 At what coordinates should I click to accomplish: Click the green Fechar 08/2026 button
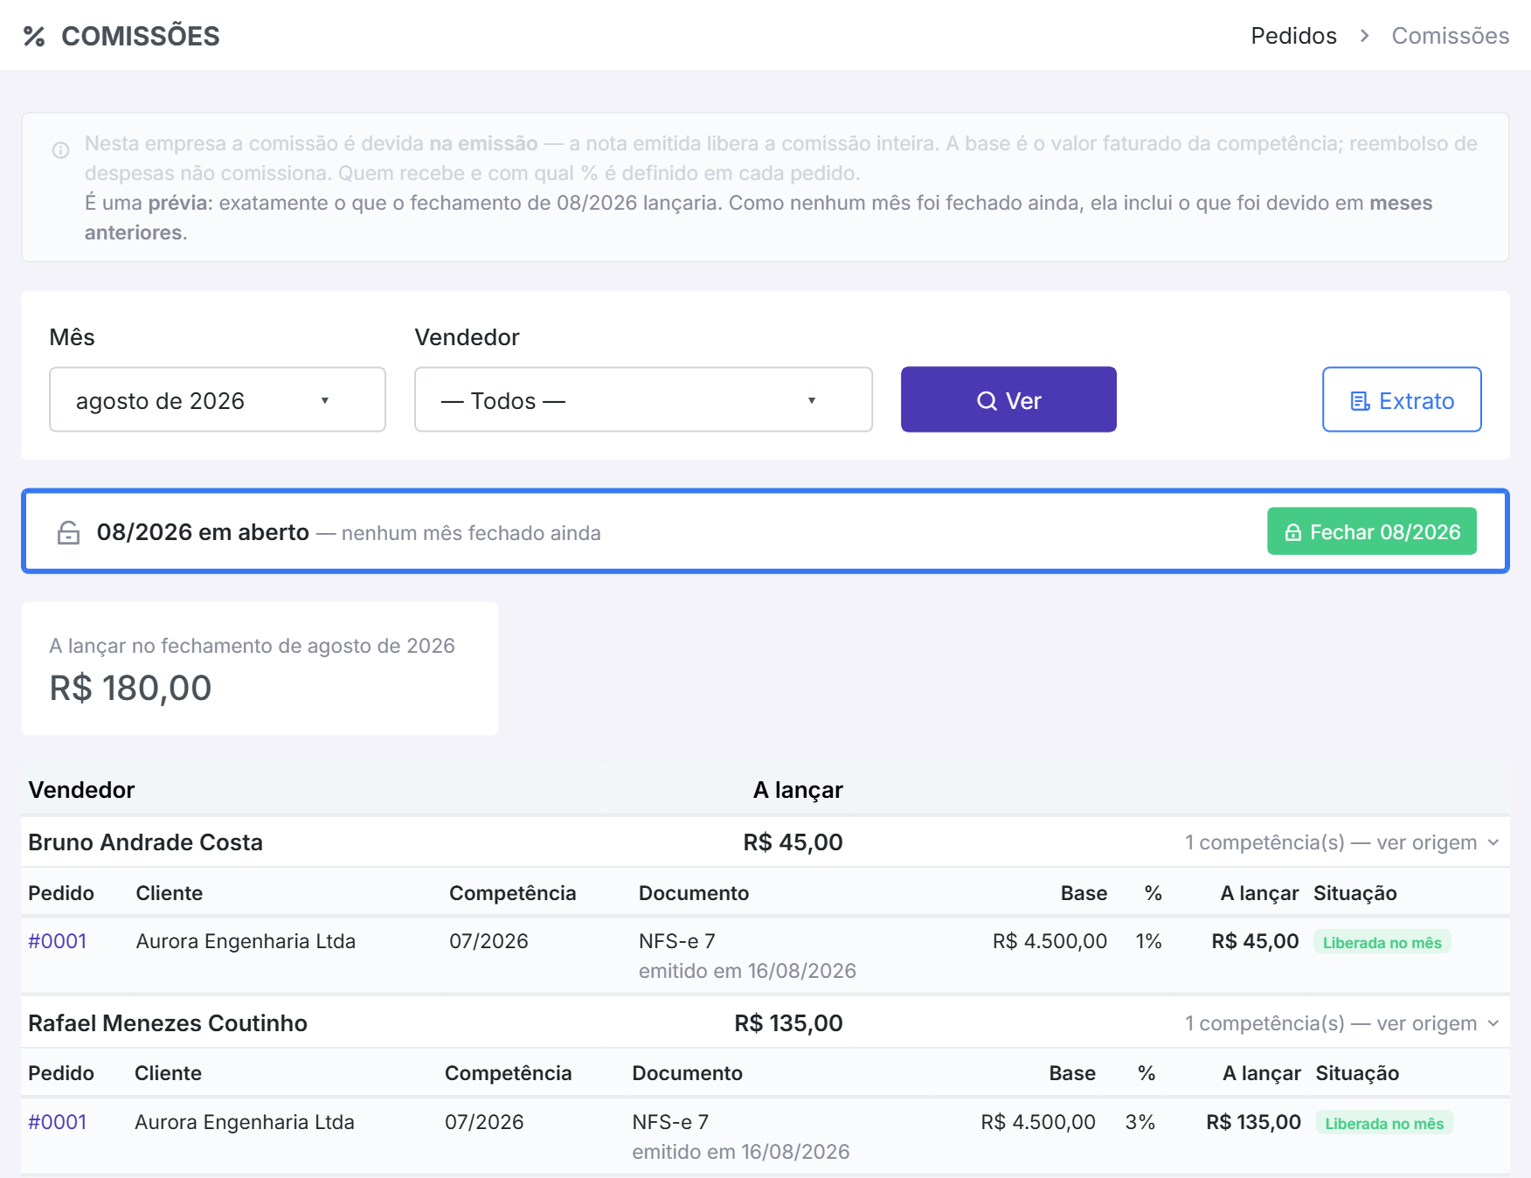tap(1372, 531)
